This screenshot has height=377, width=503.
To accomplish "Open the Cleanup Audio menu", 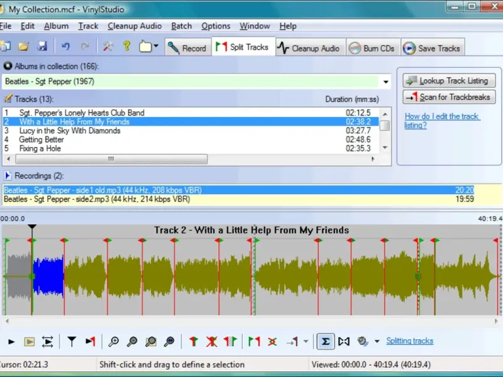I will click(134, 26).
